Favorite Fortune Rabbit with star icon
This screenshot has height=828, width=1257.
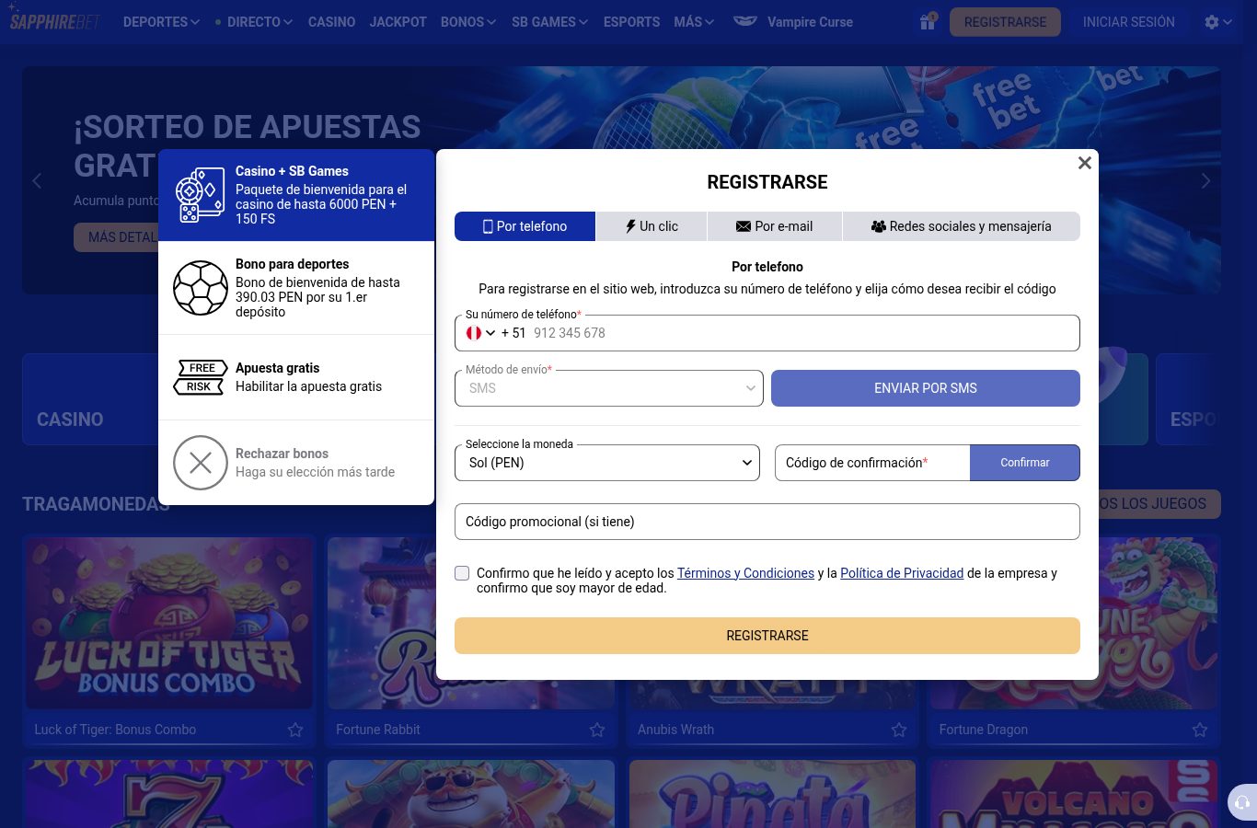597,730
